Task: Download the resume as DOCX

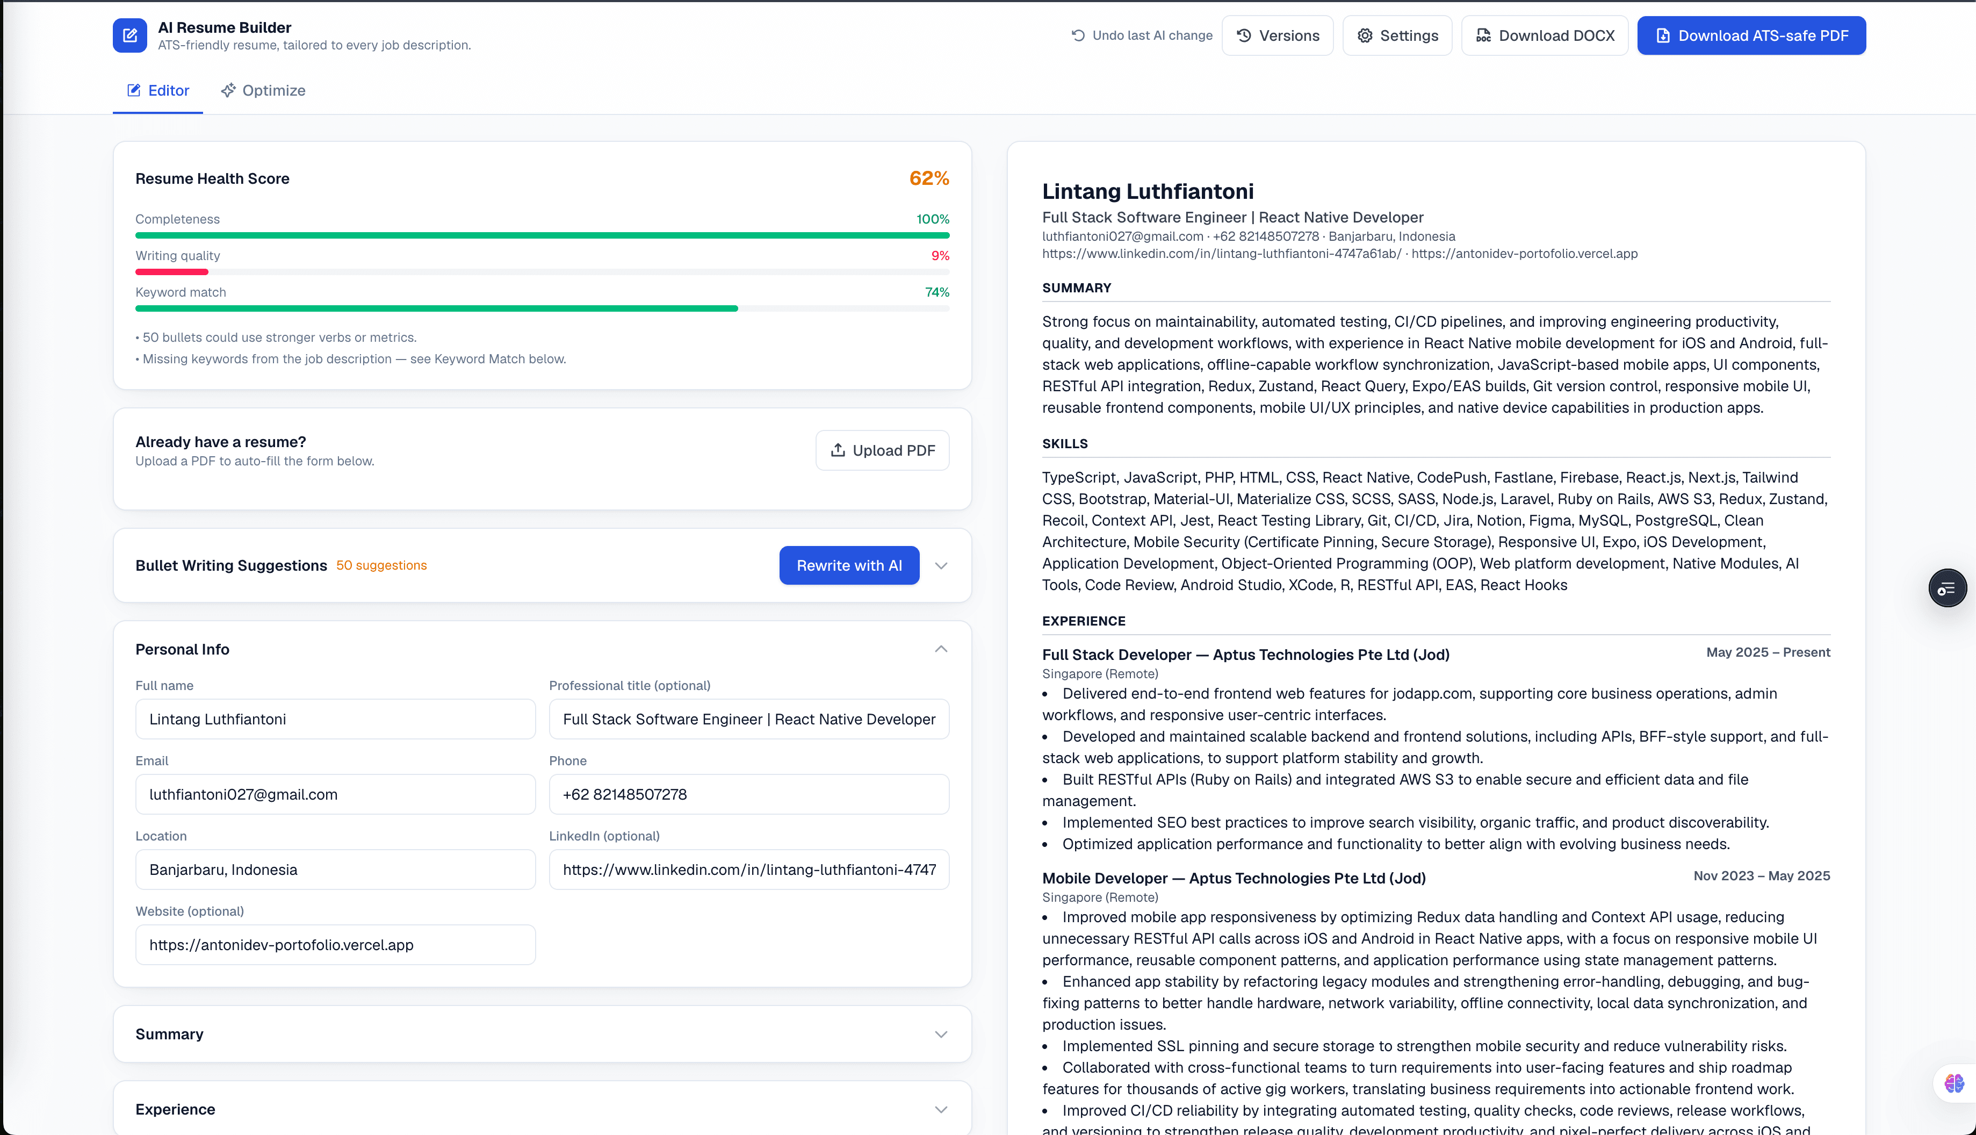Action: [x=1545, y=35]
